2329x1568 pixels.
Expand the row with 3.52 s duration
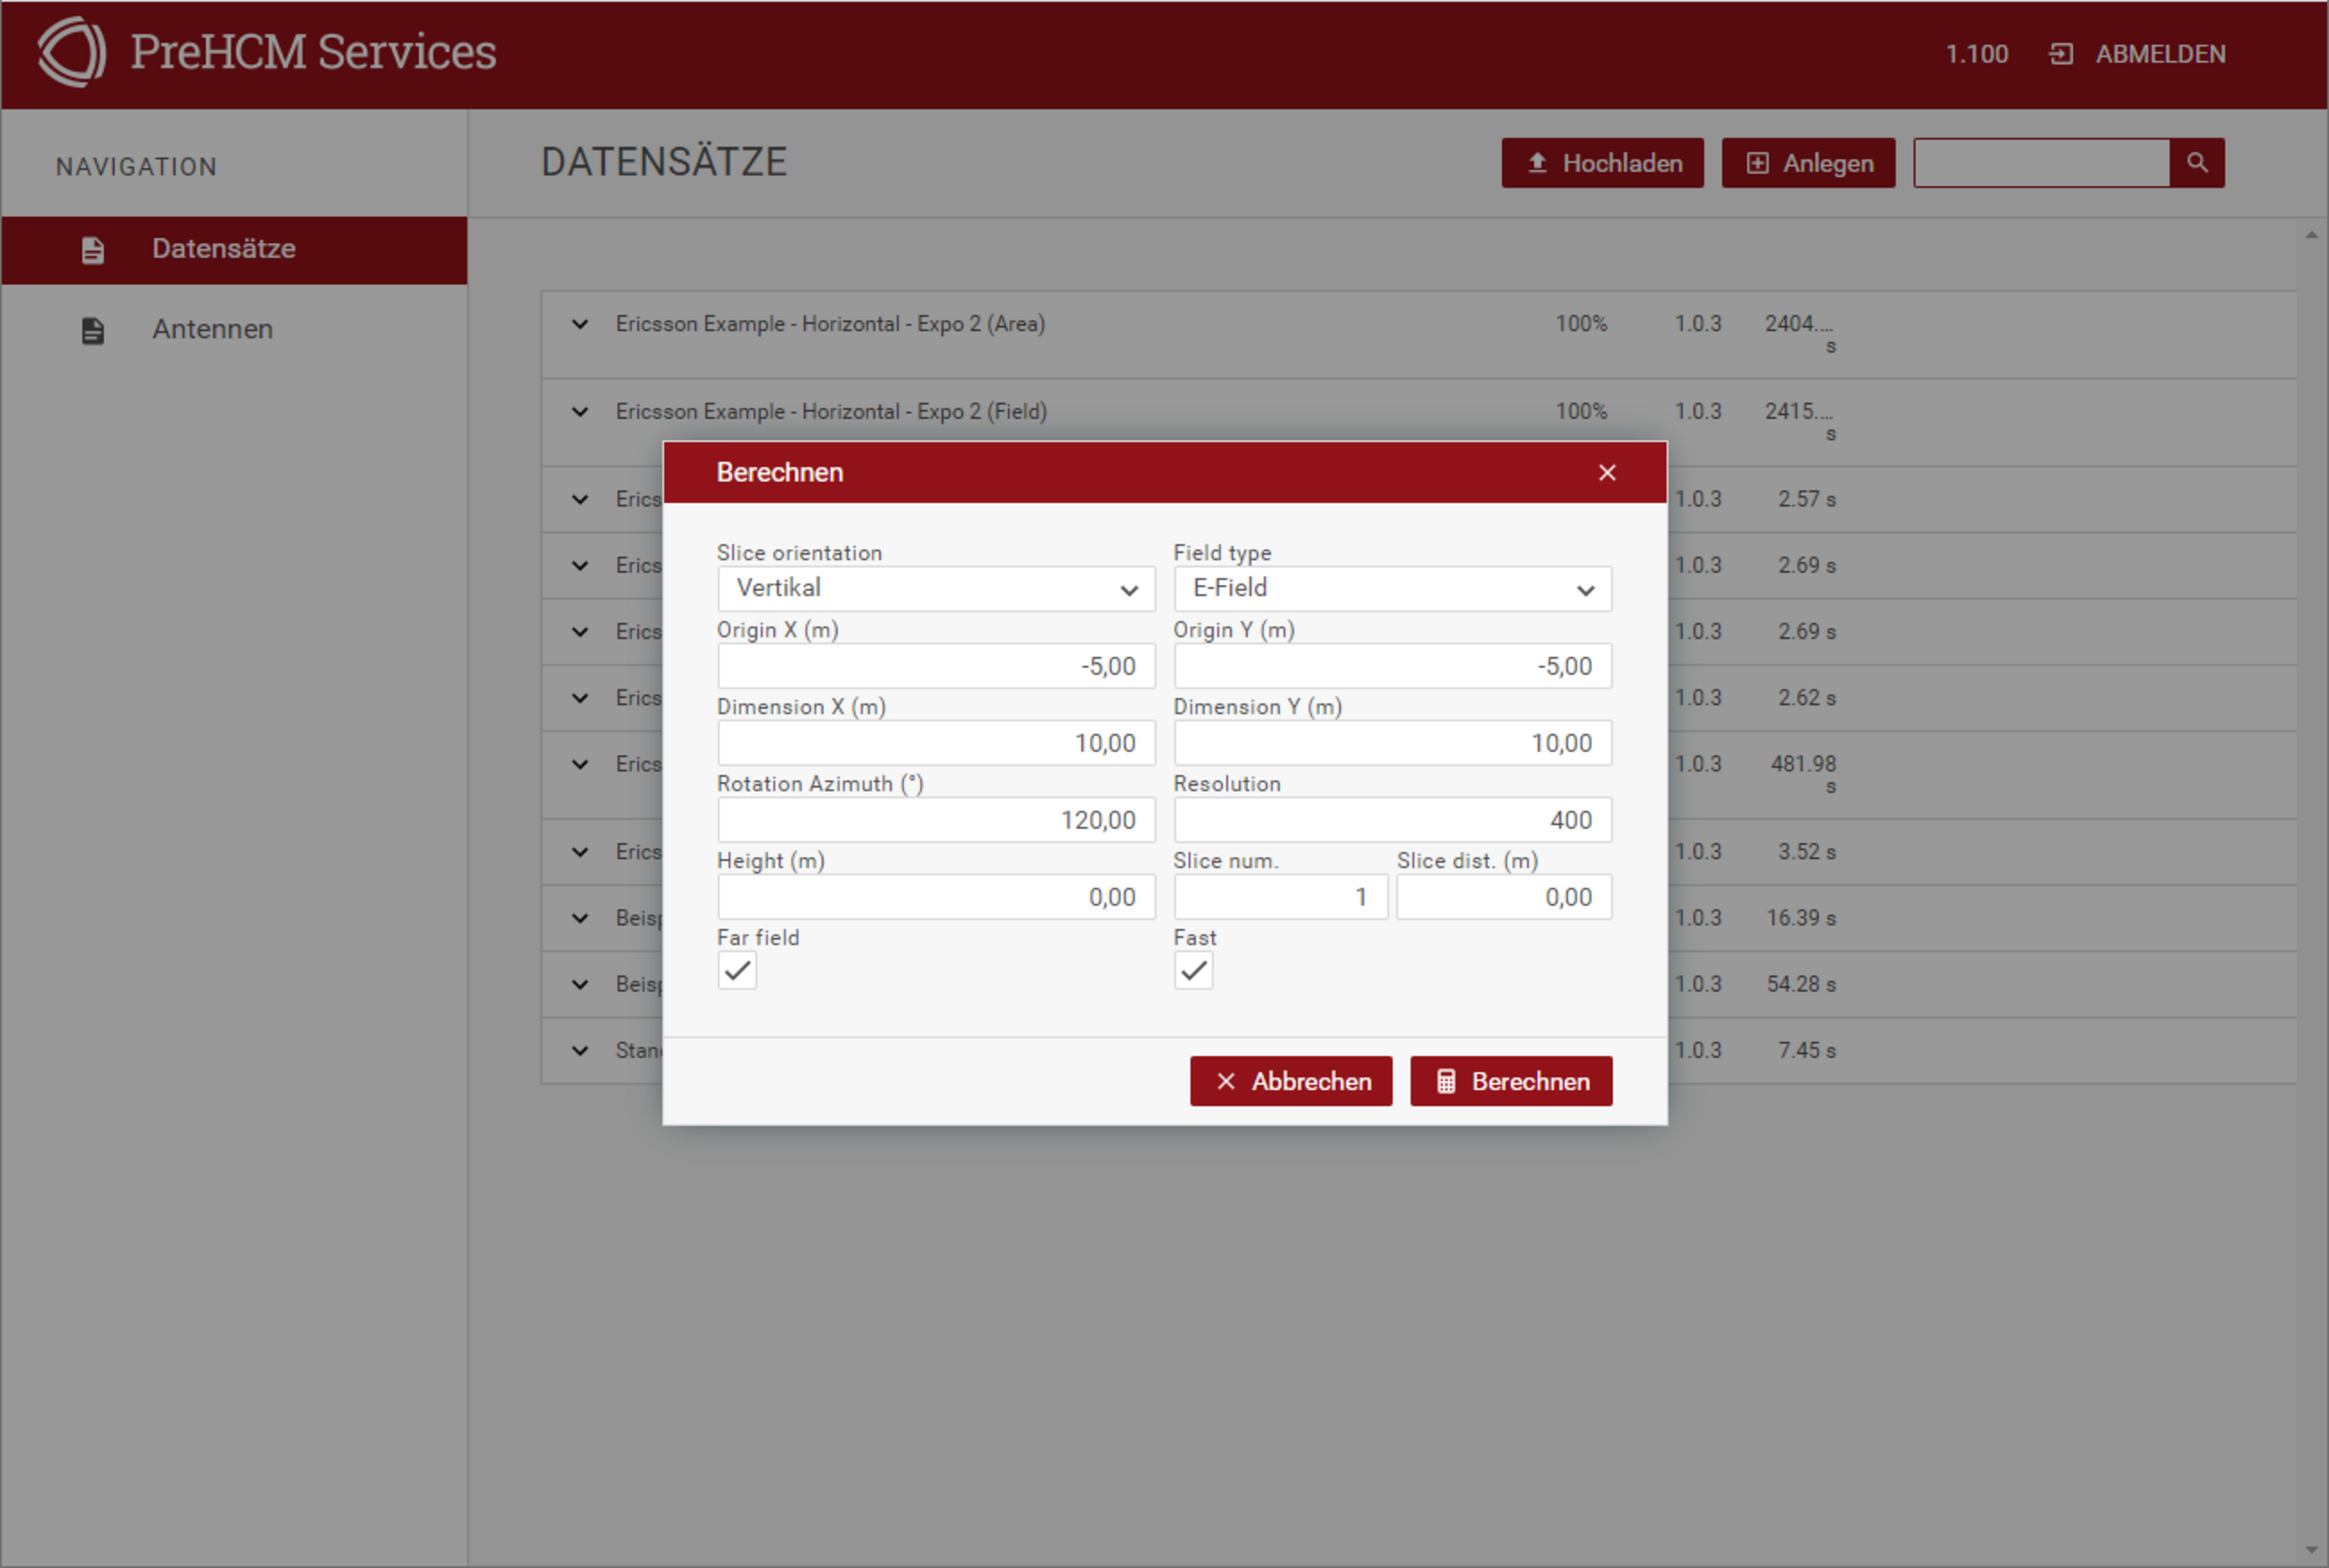tap(580, 852)
